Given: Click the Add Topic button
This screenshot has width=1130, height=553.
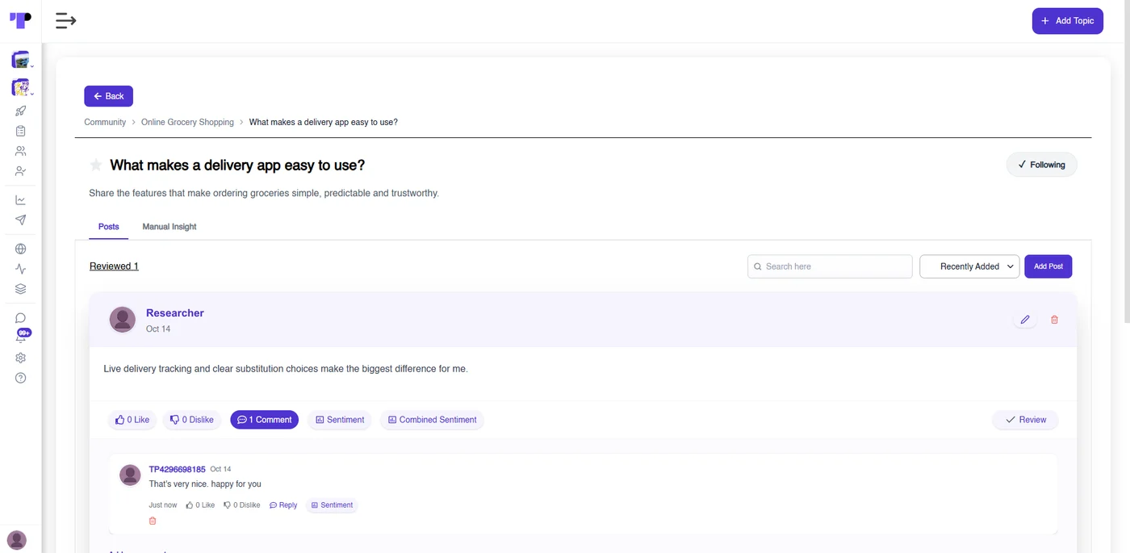Looking at the screenshot, I should 1067,21.
